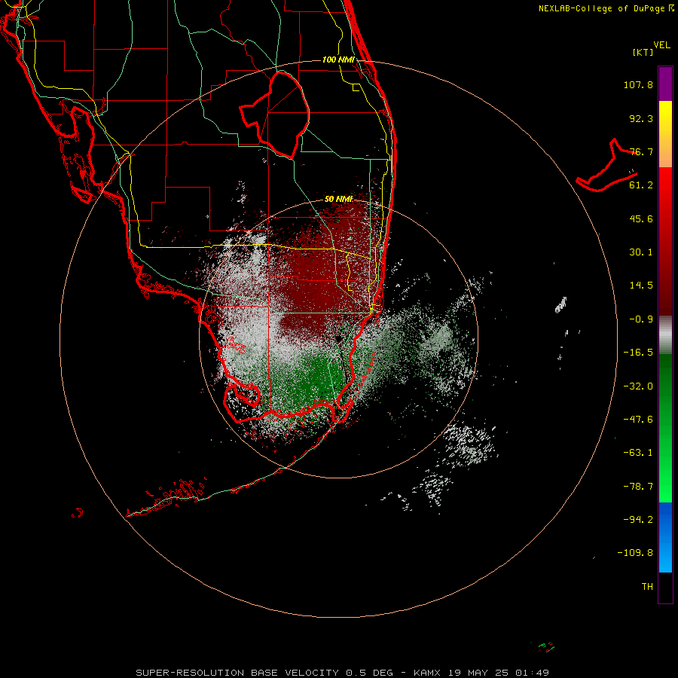Select the 30.1 legend value
678x678 pixels.
click(641, 252)
